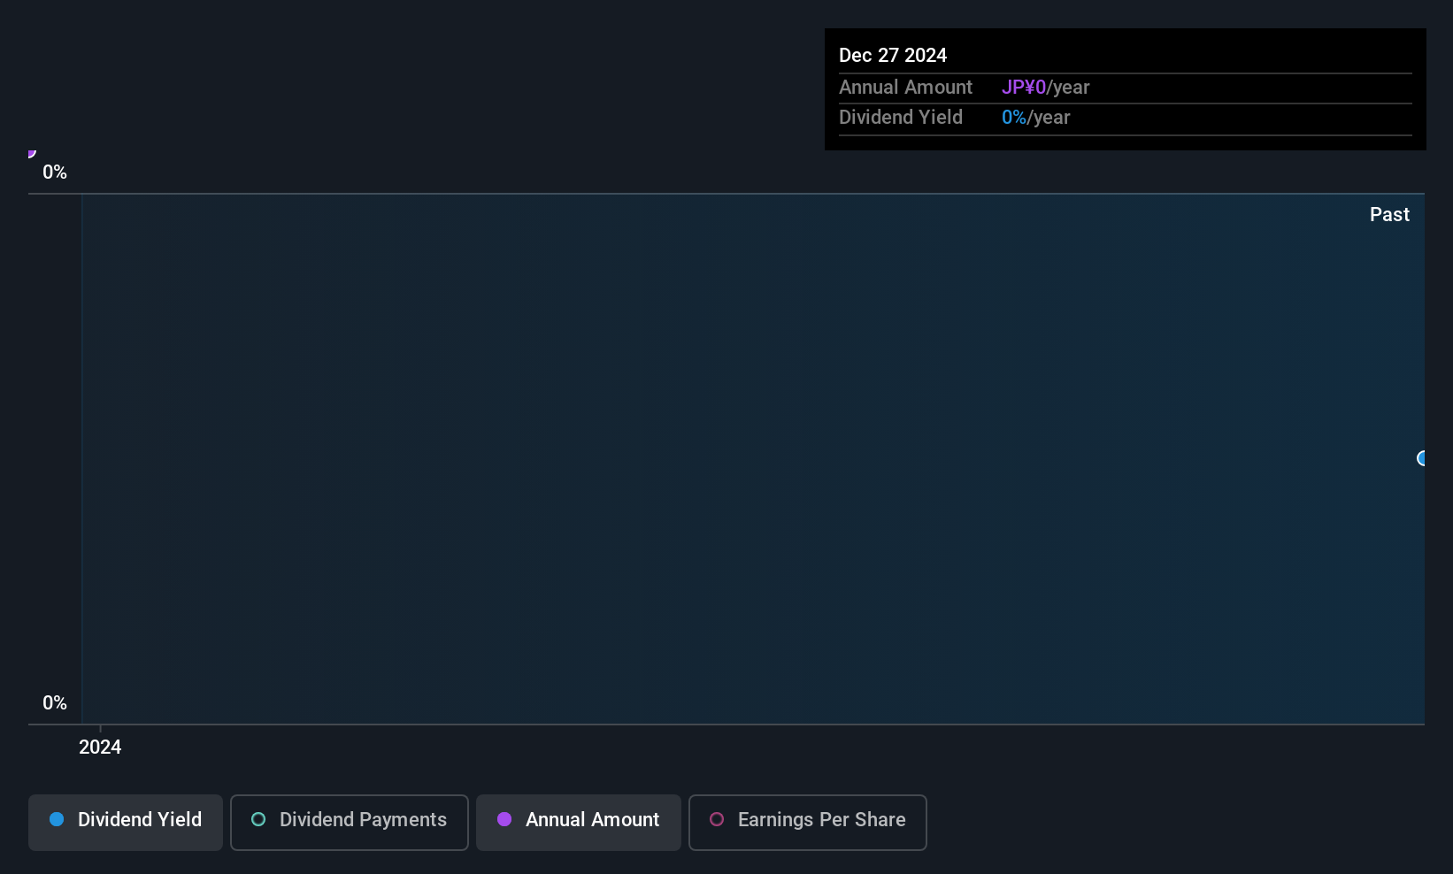Screen dimensions: 1453x874
Task: Click the 2024 x-axis label
Action: click(x=100, y=747)
